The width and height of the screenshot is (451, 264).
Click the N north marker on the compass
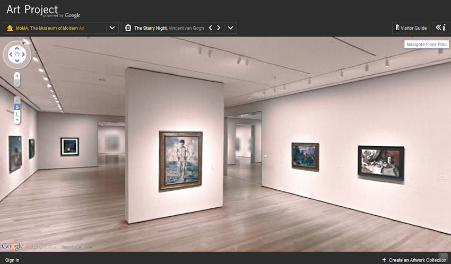[x=23, y=43]
